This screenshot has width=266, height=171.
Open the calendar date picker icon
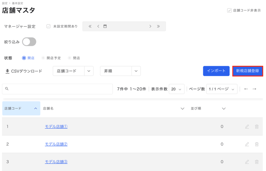[105, 26]
